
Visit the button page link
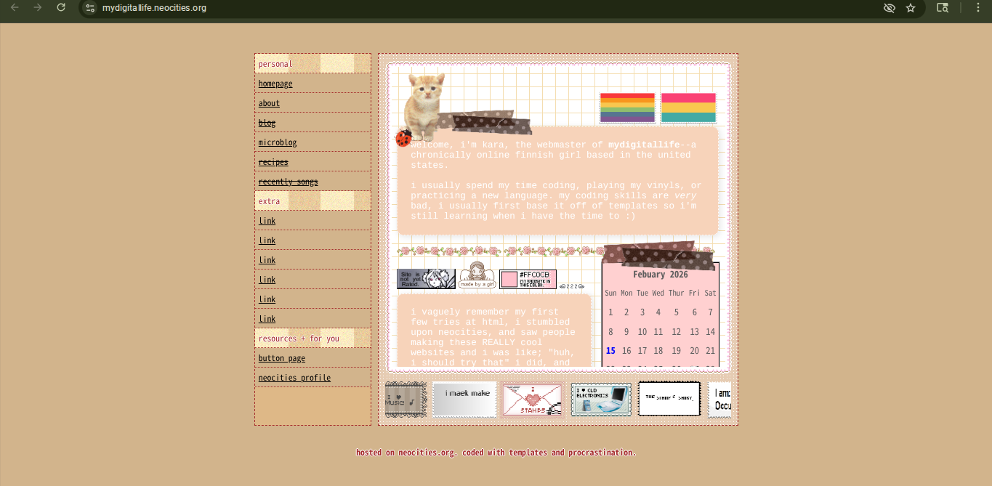(282, 358)
